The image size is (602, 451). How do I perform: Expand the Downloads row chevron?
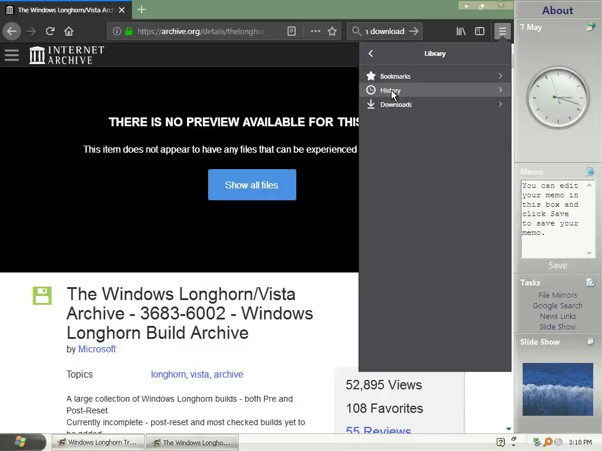[500, 104]
